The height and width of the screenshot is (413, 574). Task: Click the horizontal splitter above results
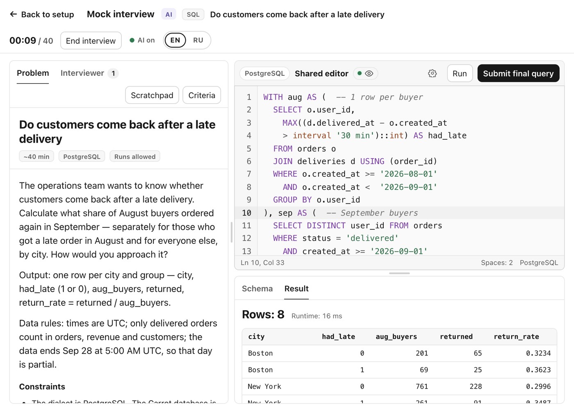[x=399, y=273]
